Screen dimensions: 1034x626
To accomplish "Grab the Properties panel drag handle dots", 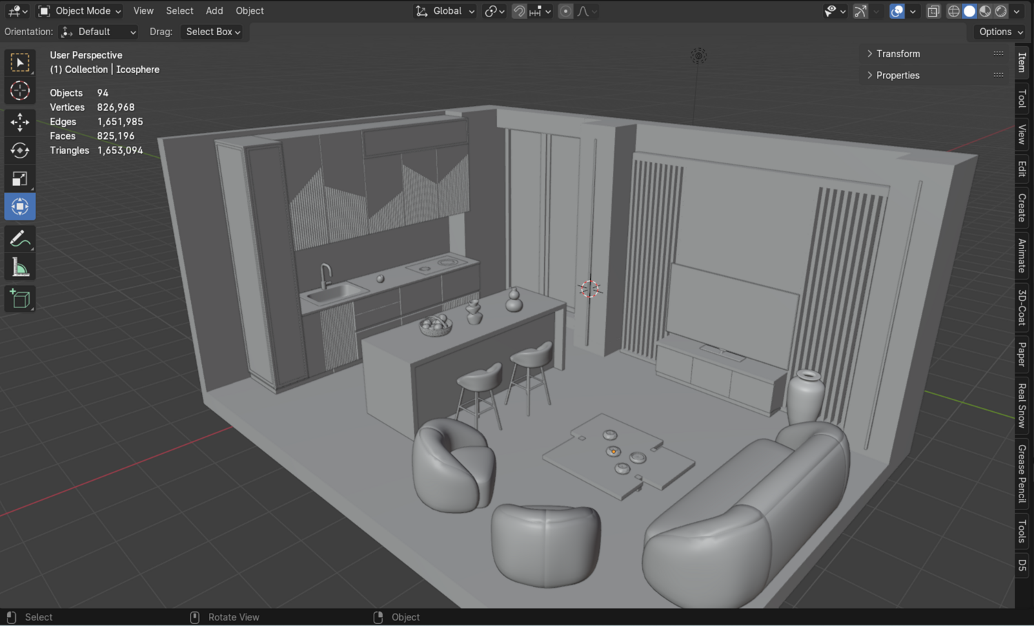I will tap(998, 74).
